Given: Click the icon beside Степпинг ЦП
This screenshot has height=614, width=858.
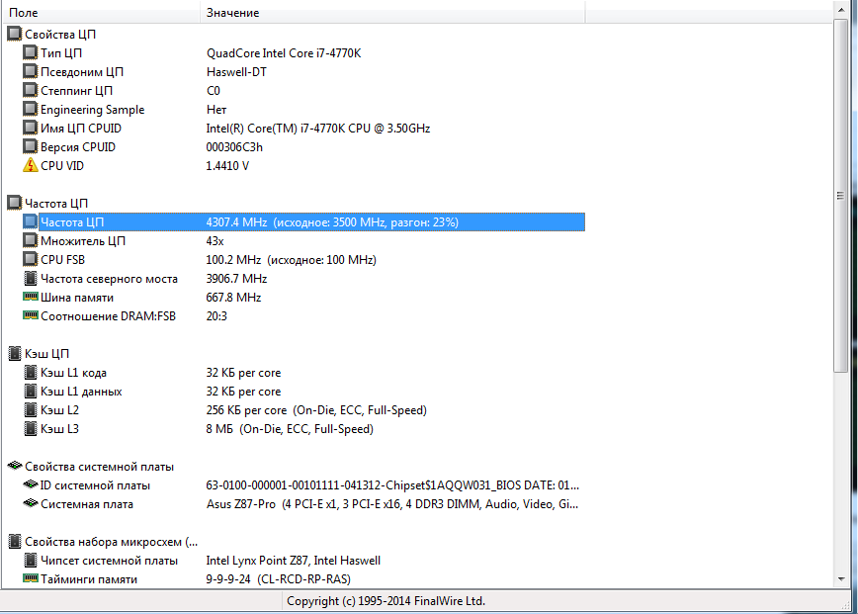Looking at the screenshot, I should [x=30, y=90].
